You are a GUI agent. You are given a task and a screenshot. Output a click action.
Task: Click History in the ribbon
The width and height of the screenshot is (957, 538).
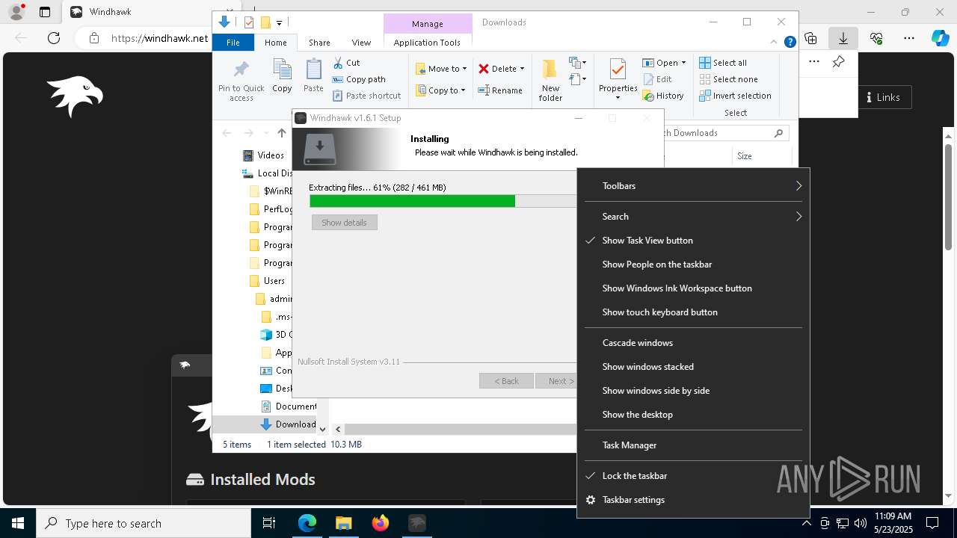662,96
